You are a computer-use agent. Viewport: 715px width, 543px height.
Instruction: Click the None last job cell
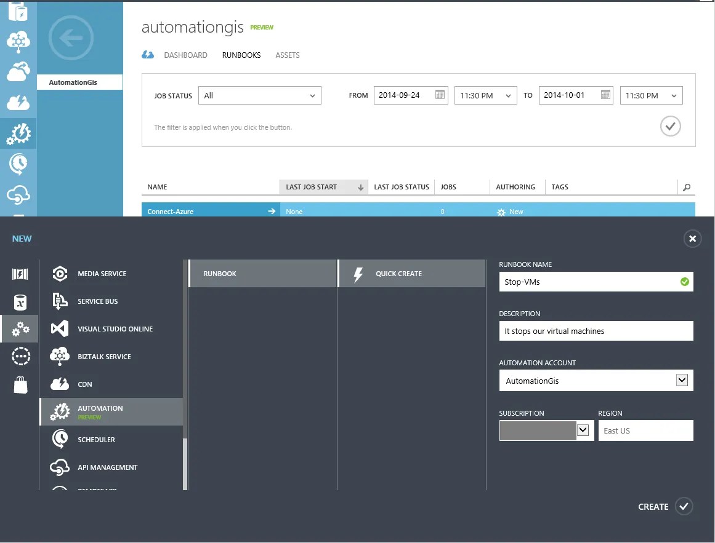coord(294,212)
